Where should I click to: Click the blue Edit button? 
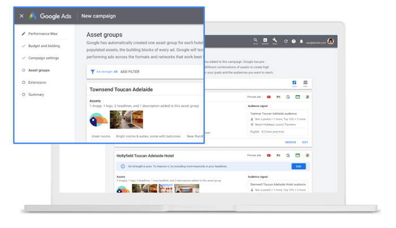point(298,166)
